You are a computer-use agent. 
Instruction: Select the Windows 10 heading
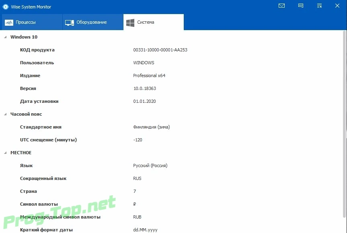point(24,37)
